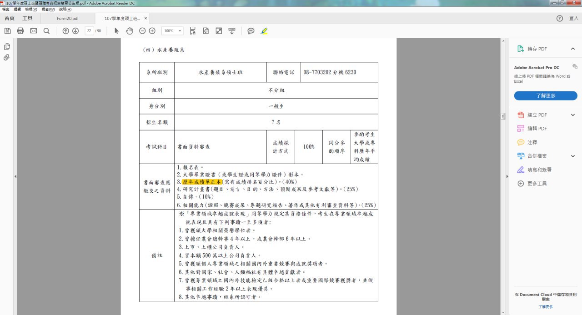The image size is (582, 315).
Task: Switch to the Form20.pdf tab
Action: click(x=68, y=19)
